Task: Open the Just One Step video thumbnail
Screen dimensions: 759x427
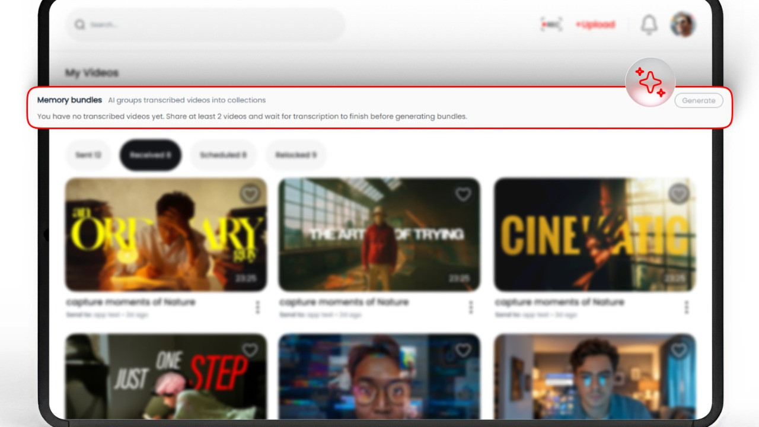Action: pyautogui.click(x=166, y=377)
